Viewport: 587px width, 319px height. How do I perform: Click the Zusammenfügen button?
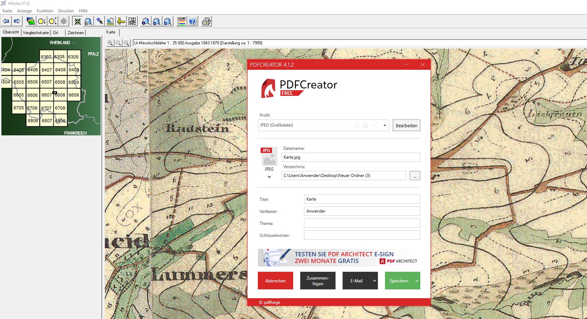click(x=318, y=281)
